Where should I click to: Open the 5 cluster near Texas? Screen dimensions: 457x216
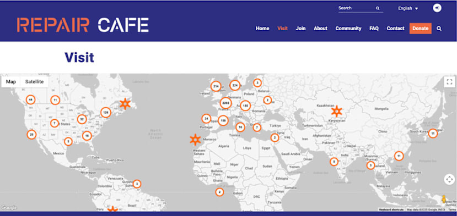coord(68,142)
